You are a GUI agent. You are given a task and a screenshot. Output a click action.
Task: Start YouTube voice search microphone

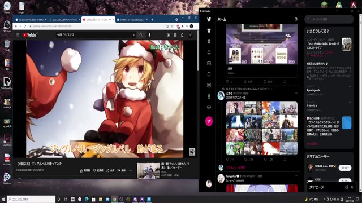(149, 35)
